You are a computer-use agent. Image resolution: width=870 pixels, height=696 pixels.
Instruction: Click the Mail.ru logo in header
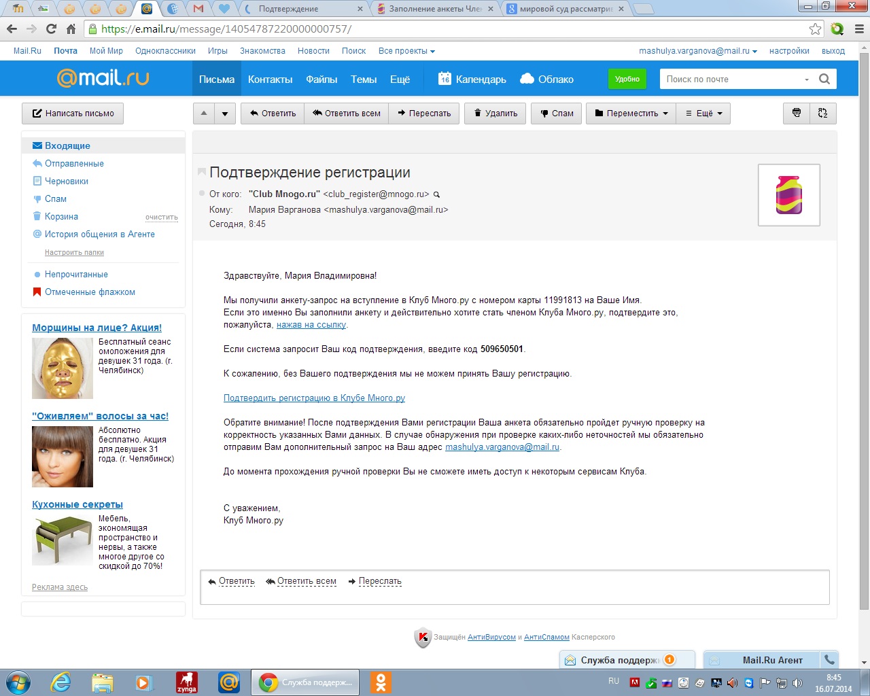pyautogui.click(x=103, y=78)
